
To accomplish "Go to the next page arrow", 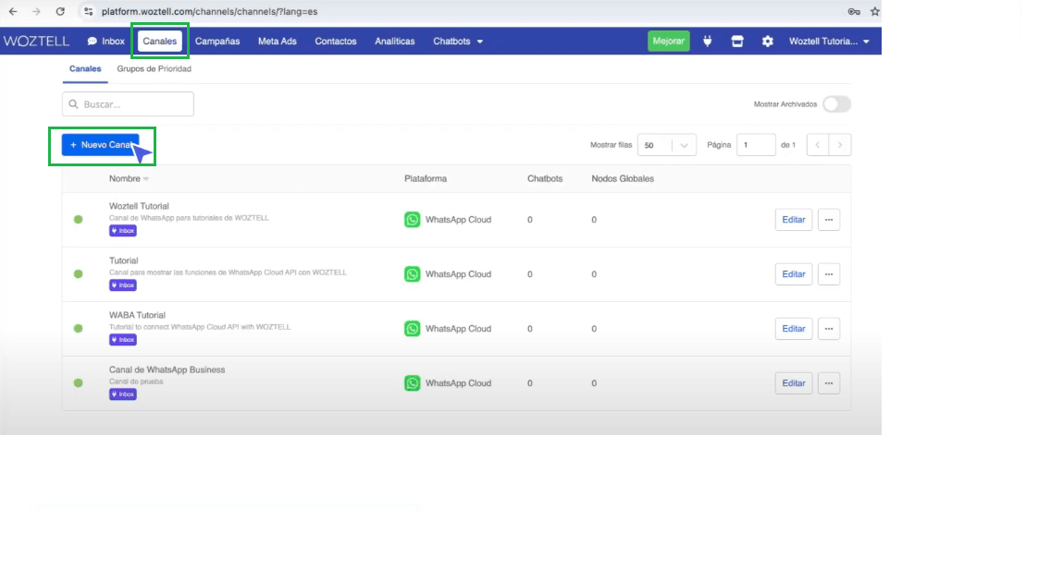I will coord(840,145).
